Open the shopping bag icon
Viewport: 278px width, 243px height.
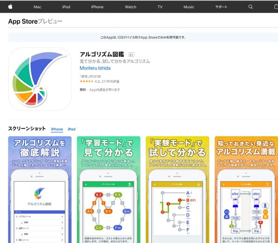pyautogui.click(x=276, y=7)
